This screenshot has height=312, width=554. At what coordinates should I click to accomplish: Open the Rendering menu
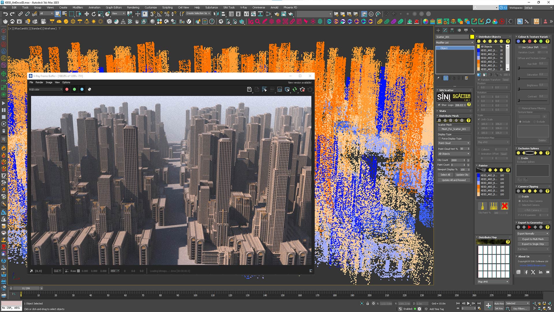(133, 8)
